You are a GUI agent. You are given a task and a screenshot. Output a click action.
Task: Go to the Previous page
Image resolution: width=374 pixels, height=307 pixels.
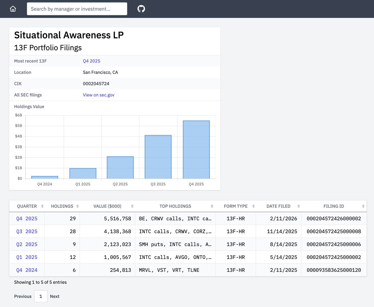pyautogui.click(x=23, y=296)
